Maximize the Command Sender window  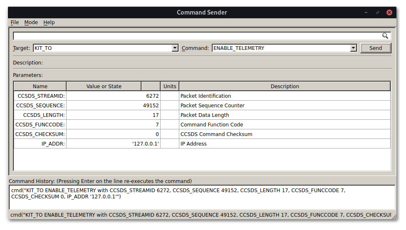tap(378, 12)
